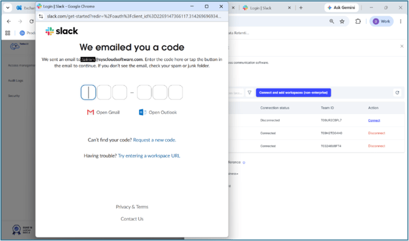Image resolution: width=409 pixels, height=241 pixels.
Task: Click the Disconnected status cell
Action: (x=270, y=121)
